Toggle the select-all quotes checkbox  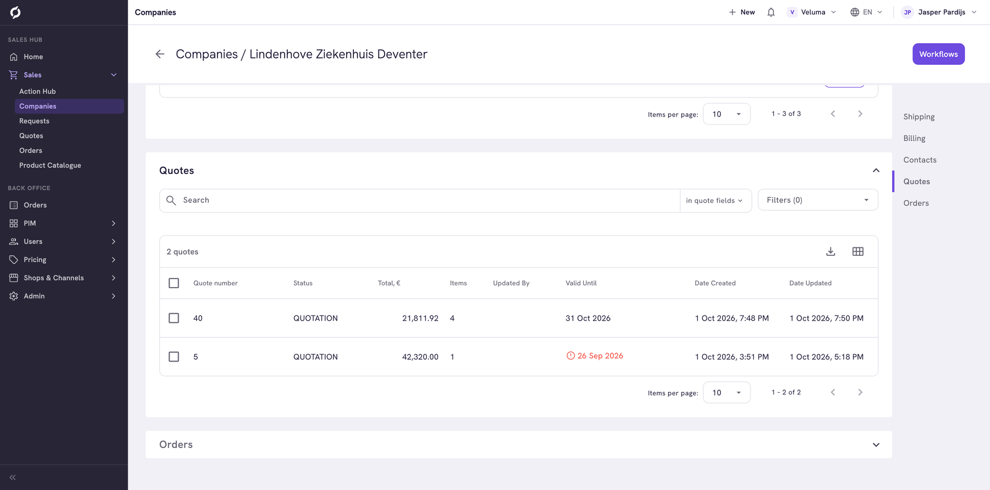point(174,283)
